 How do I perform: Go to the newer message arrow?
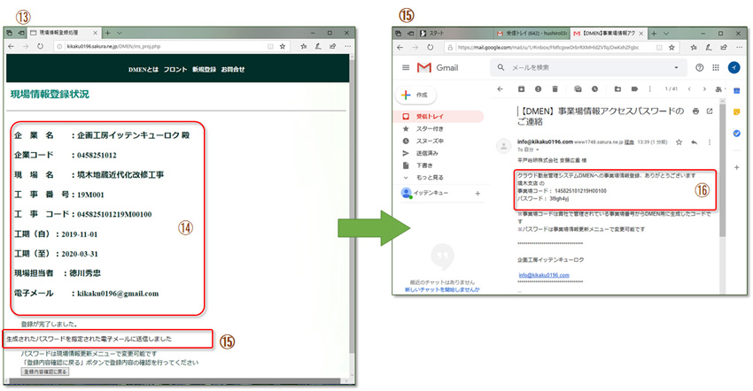[689, 88]
